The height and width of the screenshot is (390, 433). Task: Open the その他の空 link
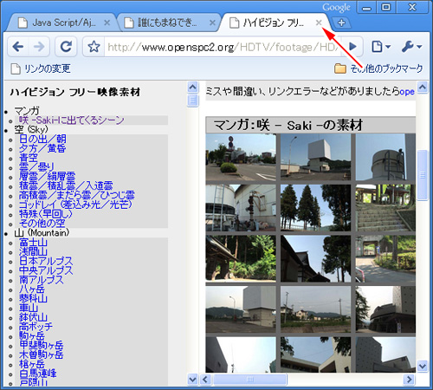click(x=42, y=224)
